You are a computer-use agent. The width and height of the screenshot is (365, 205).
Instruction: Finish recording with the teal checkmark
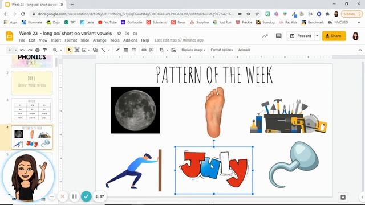point(86,196)
